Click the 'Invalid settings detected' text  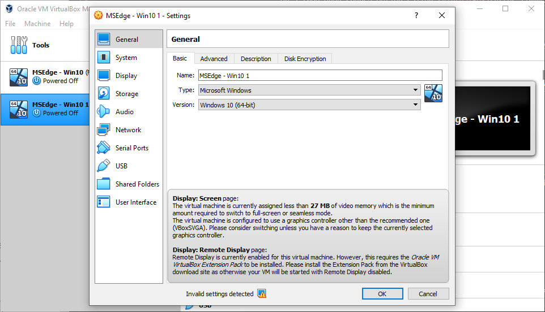coord(220,293)
